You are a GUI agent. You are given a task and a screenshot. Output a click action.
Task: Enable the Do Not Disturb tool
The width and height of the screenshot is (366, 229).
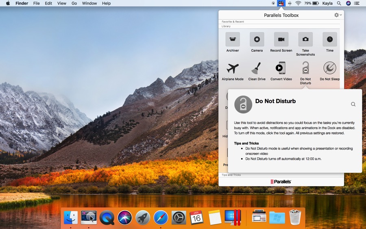tap(305, 68)
